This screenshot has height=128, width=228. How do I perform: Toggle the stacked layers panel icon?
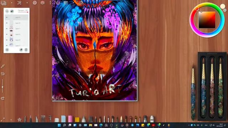pos(42,2)
